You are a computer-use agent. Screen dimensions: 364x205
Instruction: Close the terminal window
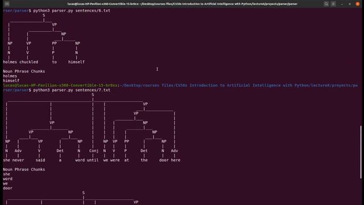(x=358, y=4)
